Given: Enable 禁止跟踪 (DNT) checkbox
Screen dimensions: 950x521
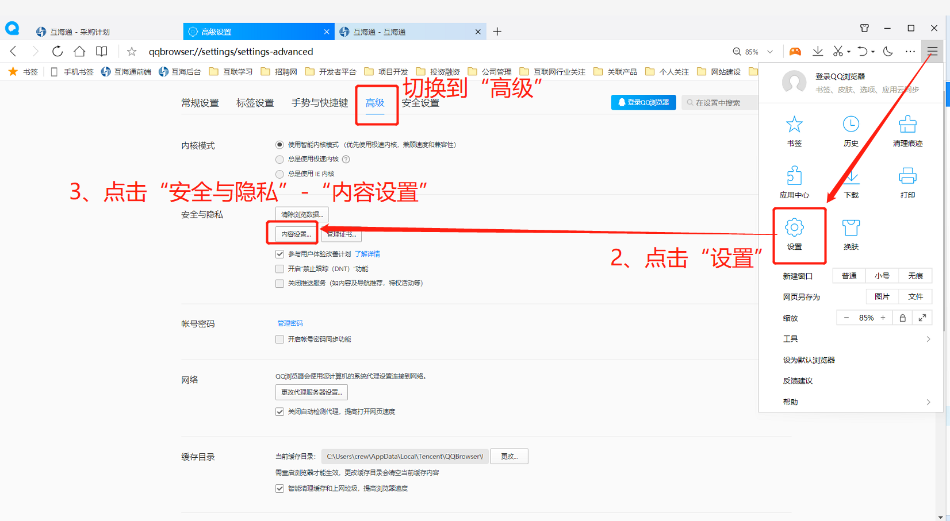Looking at the screenshot, I should pos(279,269).
